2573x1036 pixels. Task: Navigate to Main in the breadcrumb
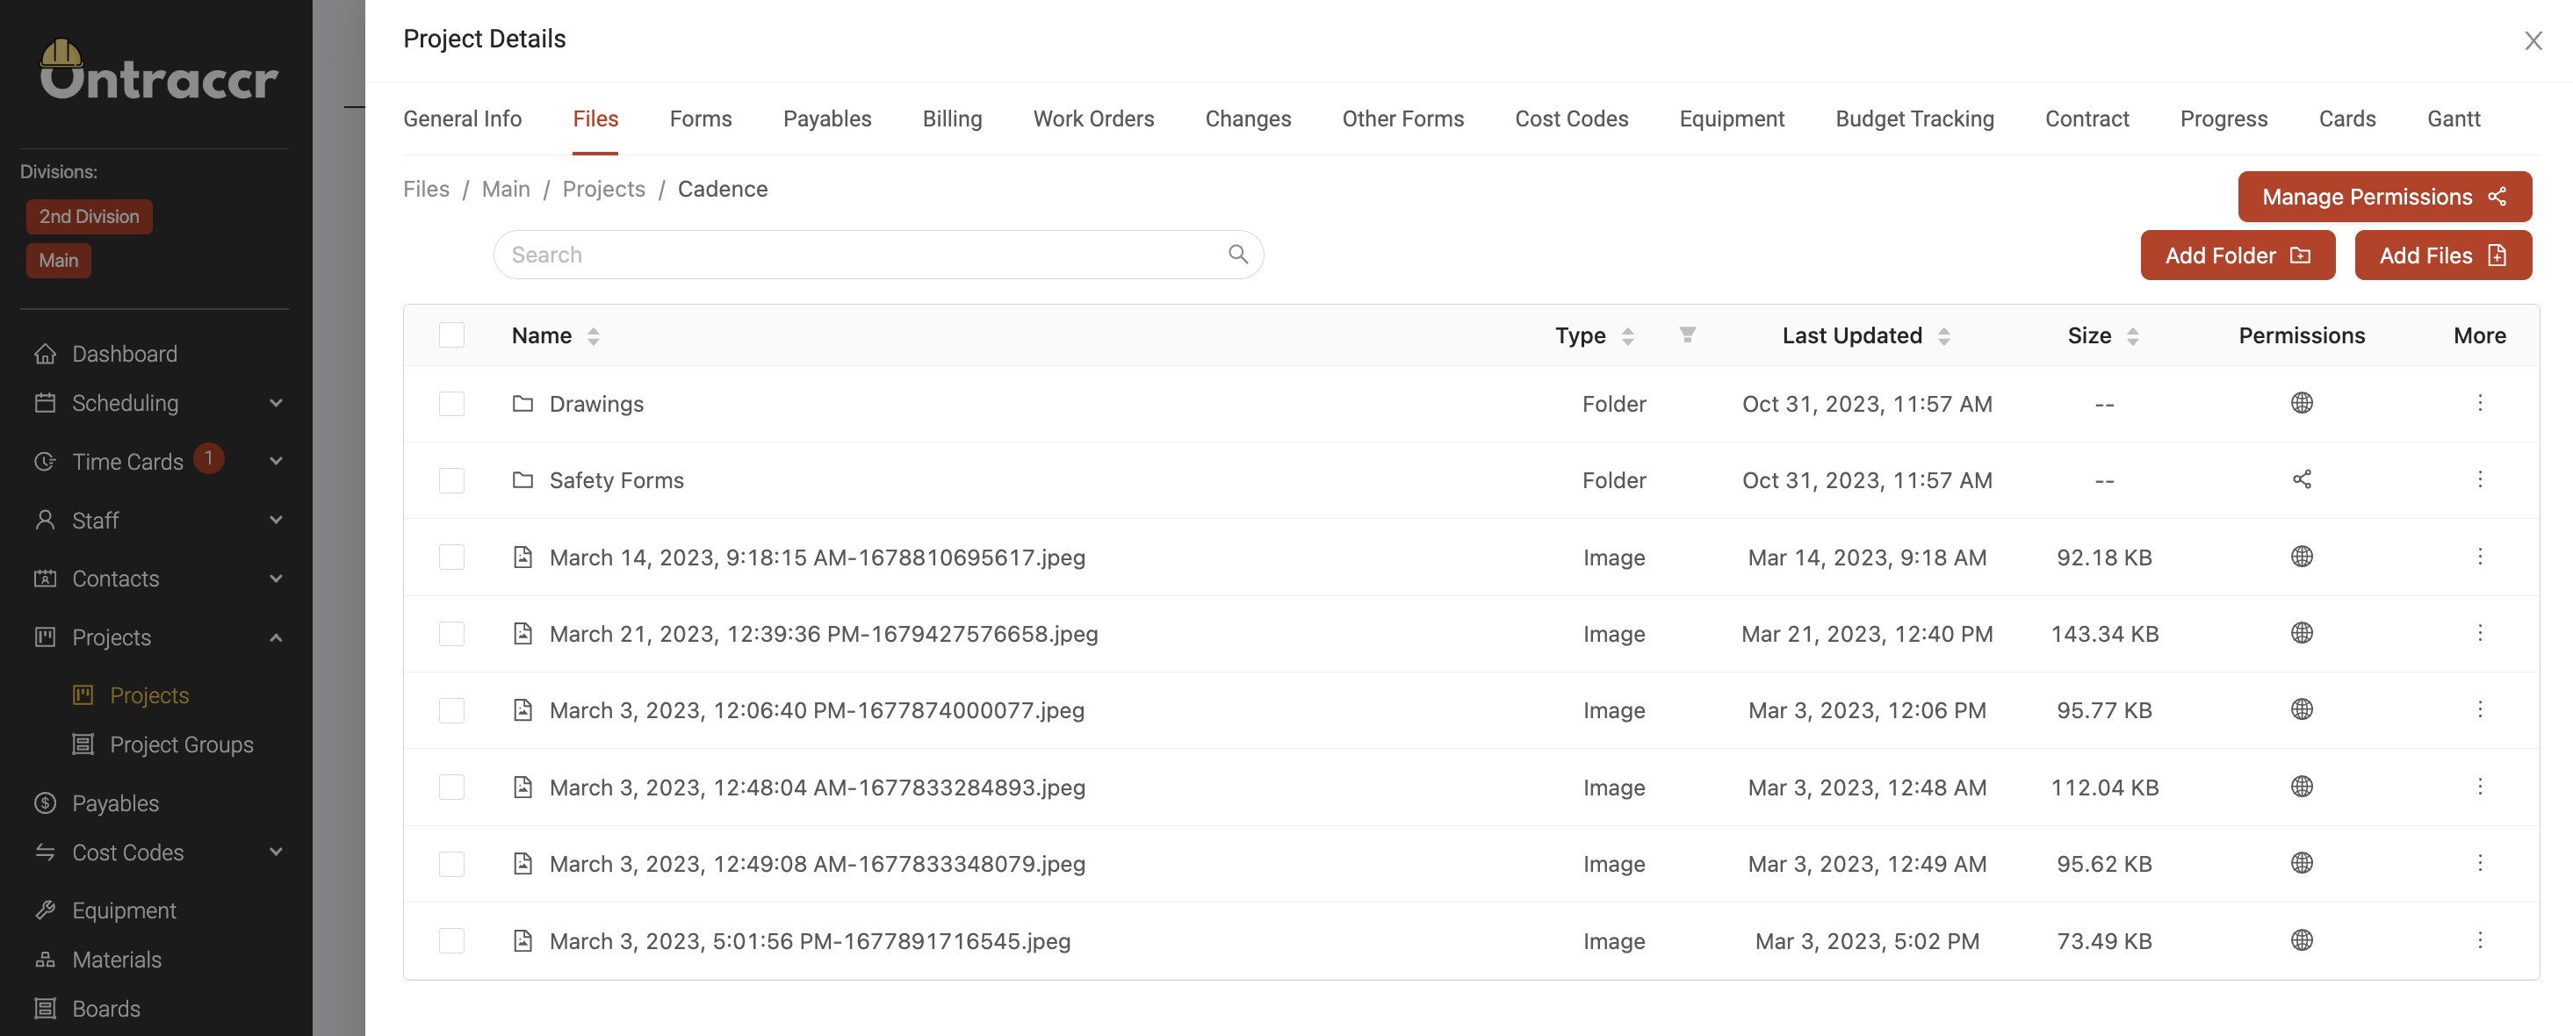click(506, 189)
